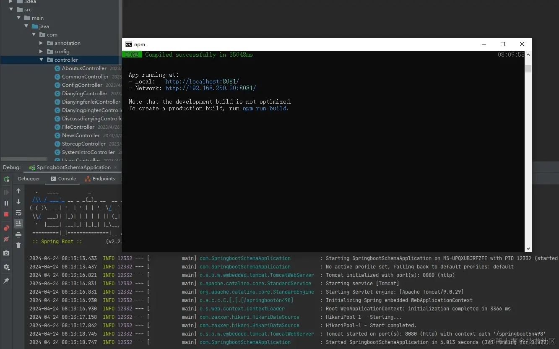Select CommonController in project tree

(85, 77)
